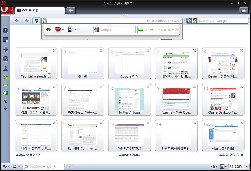Screen dimensions: 251x171
Task: Remove speed dial 15 예보 with its X
Action: [x=241, y=123]
